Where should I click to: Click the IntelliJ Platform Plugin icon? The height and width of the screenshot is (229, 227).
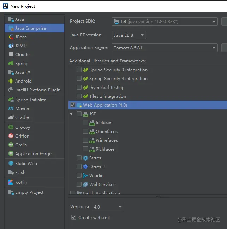click(11, 90)
